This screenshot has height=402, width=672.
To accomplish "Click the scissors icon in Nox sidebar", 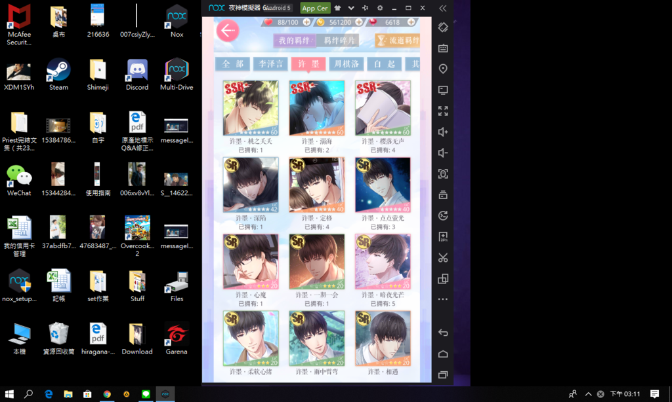I will pos(443,257).
